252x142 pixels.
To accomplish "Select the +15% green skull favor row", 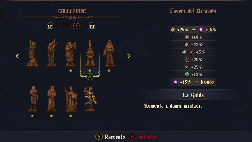I will pos(193,75).
